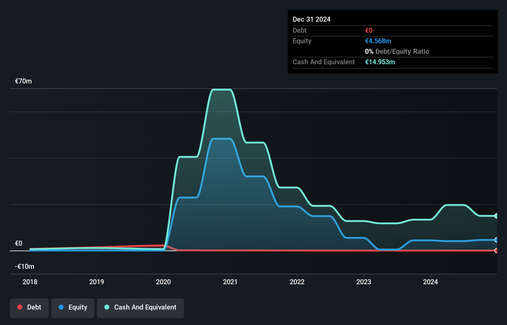Click the 2022 x-axis label
507x325 pixels.
pos(297,282)
